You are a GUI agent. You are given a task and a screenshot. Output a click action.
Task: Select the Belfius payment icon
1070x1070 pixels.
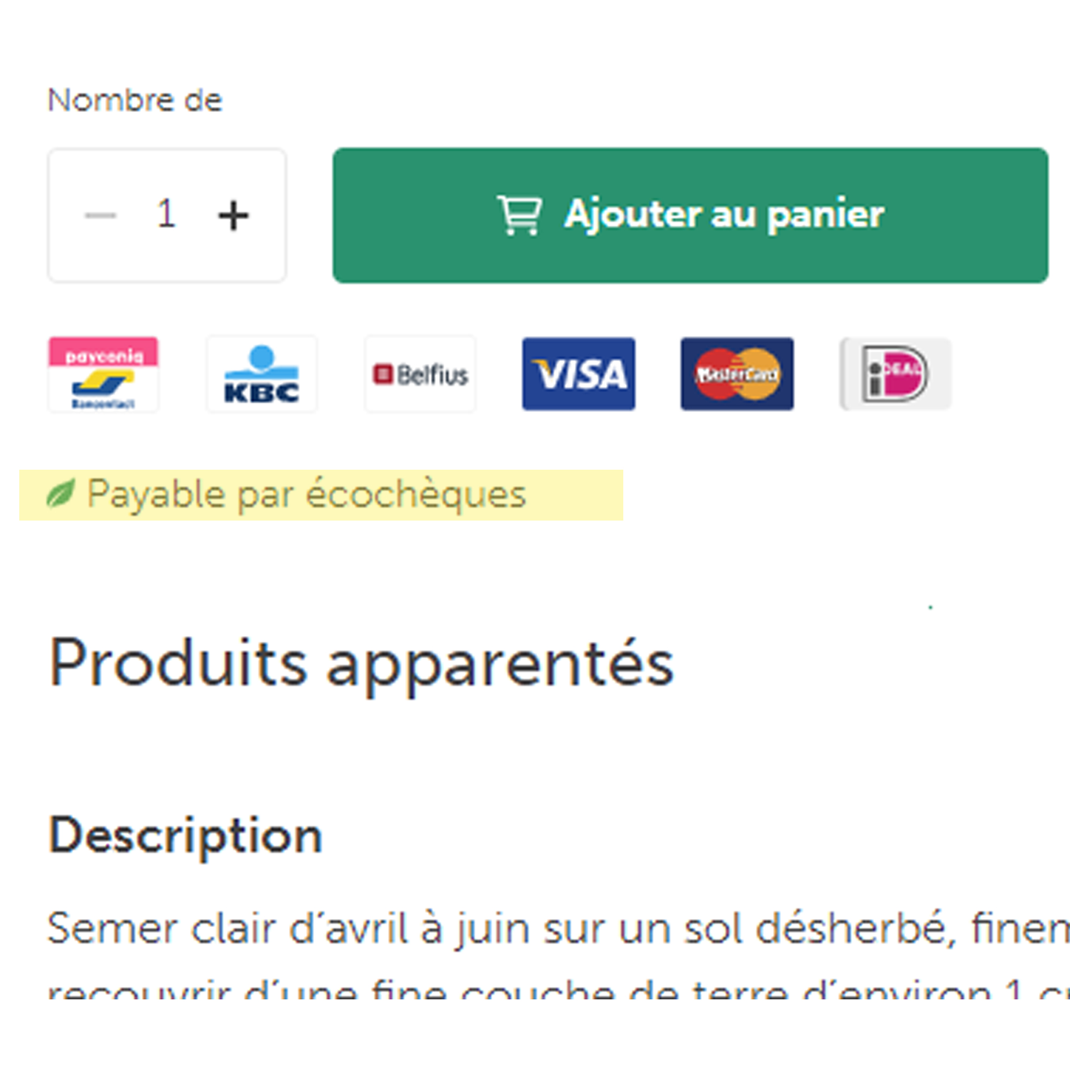coord(420,374)
